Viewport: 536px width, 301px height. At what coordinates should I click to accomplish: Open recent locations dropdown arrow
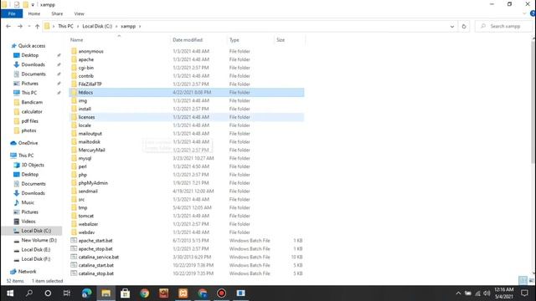pyautogui.click(x=29, y=26)
